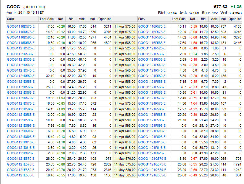Screen dimensions: 244x184
Task: Open GOOG1121D575-E call contract
Action: 21,103
